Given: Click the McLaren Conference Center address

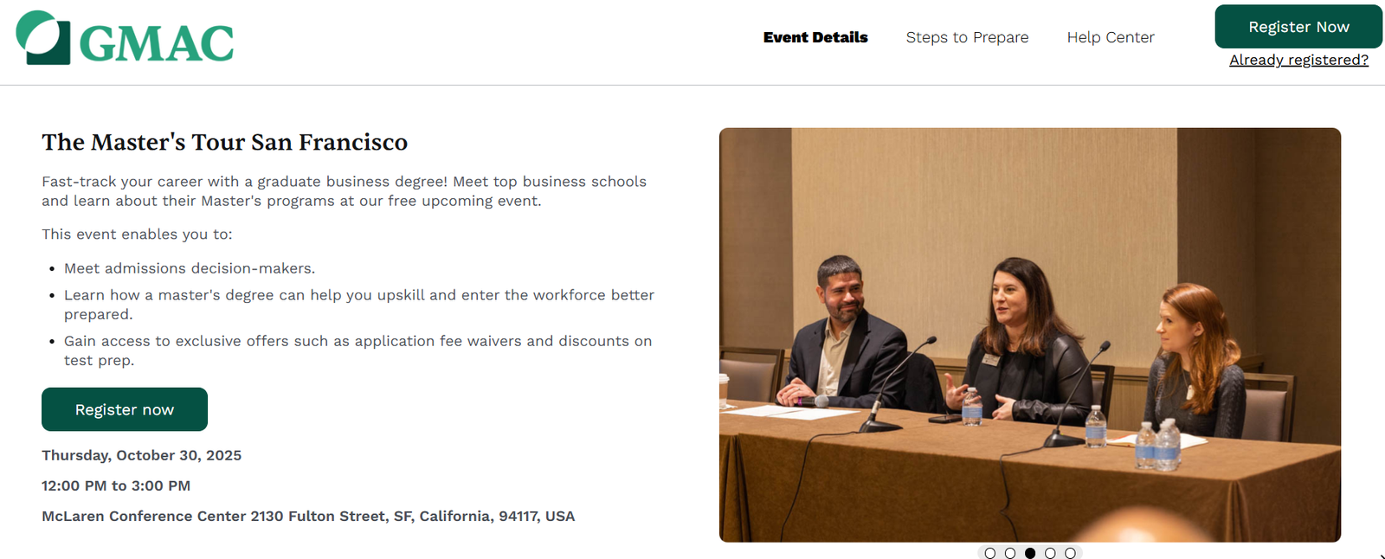Looking at the screenshot, I should (x=308, y=516).
